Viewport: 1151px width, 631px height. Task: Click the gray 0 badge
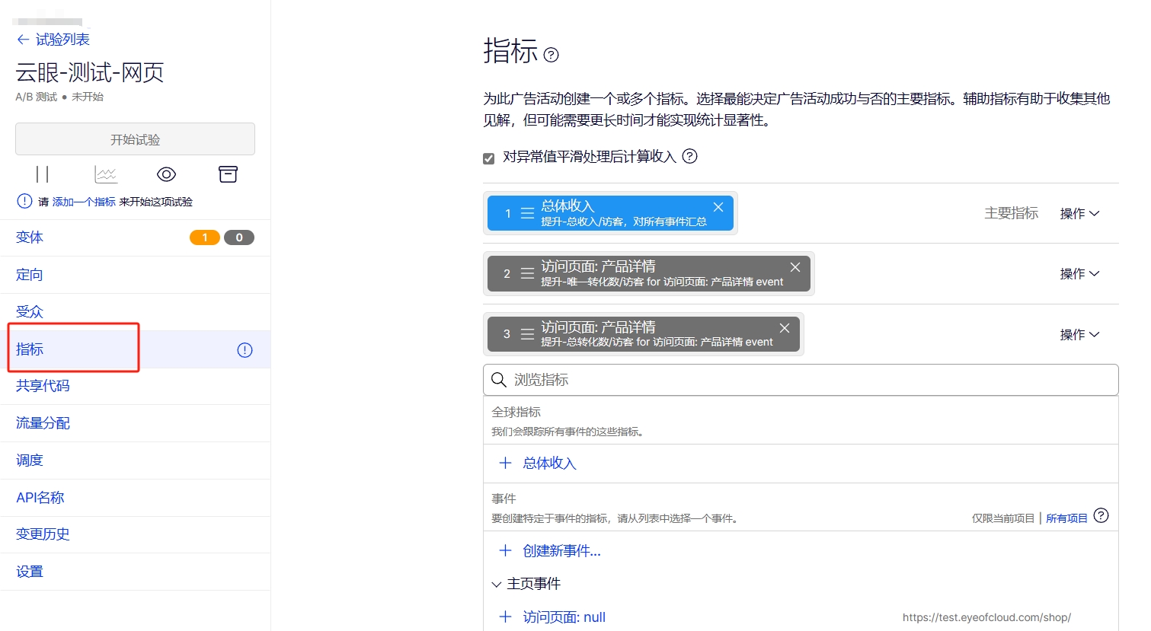239,237
